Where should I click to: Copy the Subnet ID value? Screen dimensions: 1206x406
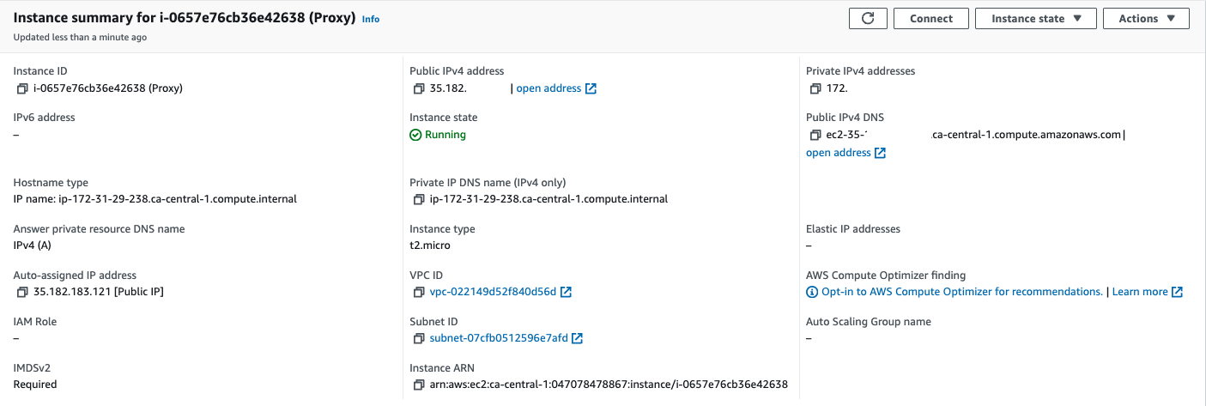click(419, 339)
